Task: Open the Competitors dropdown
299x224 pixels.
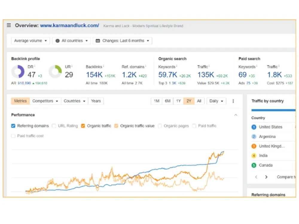Action: coord(45,101)
